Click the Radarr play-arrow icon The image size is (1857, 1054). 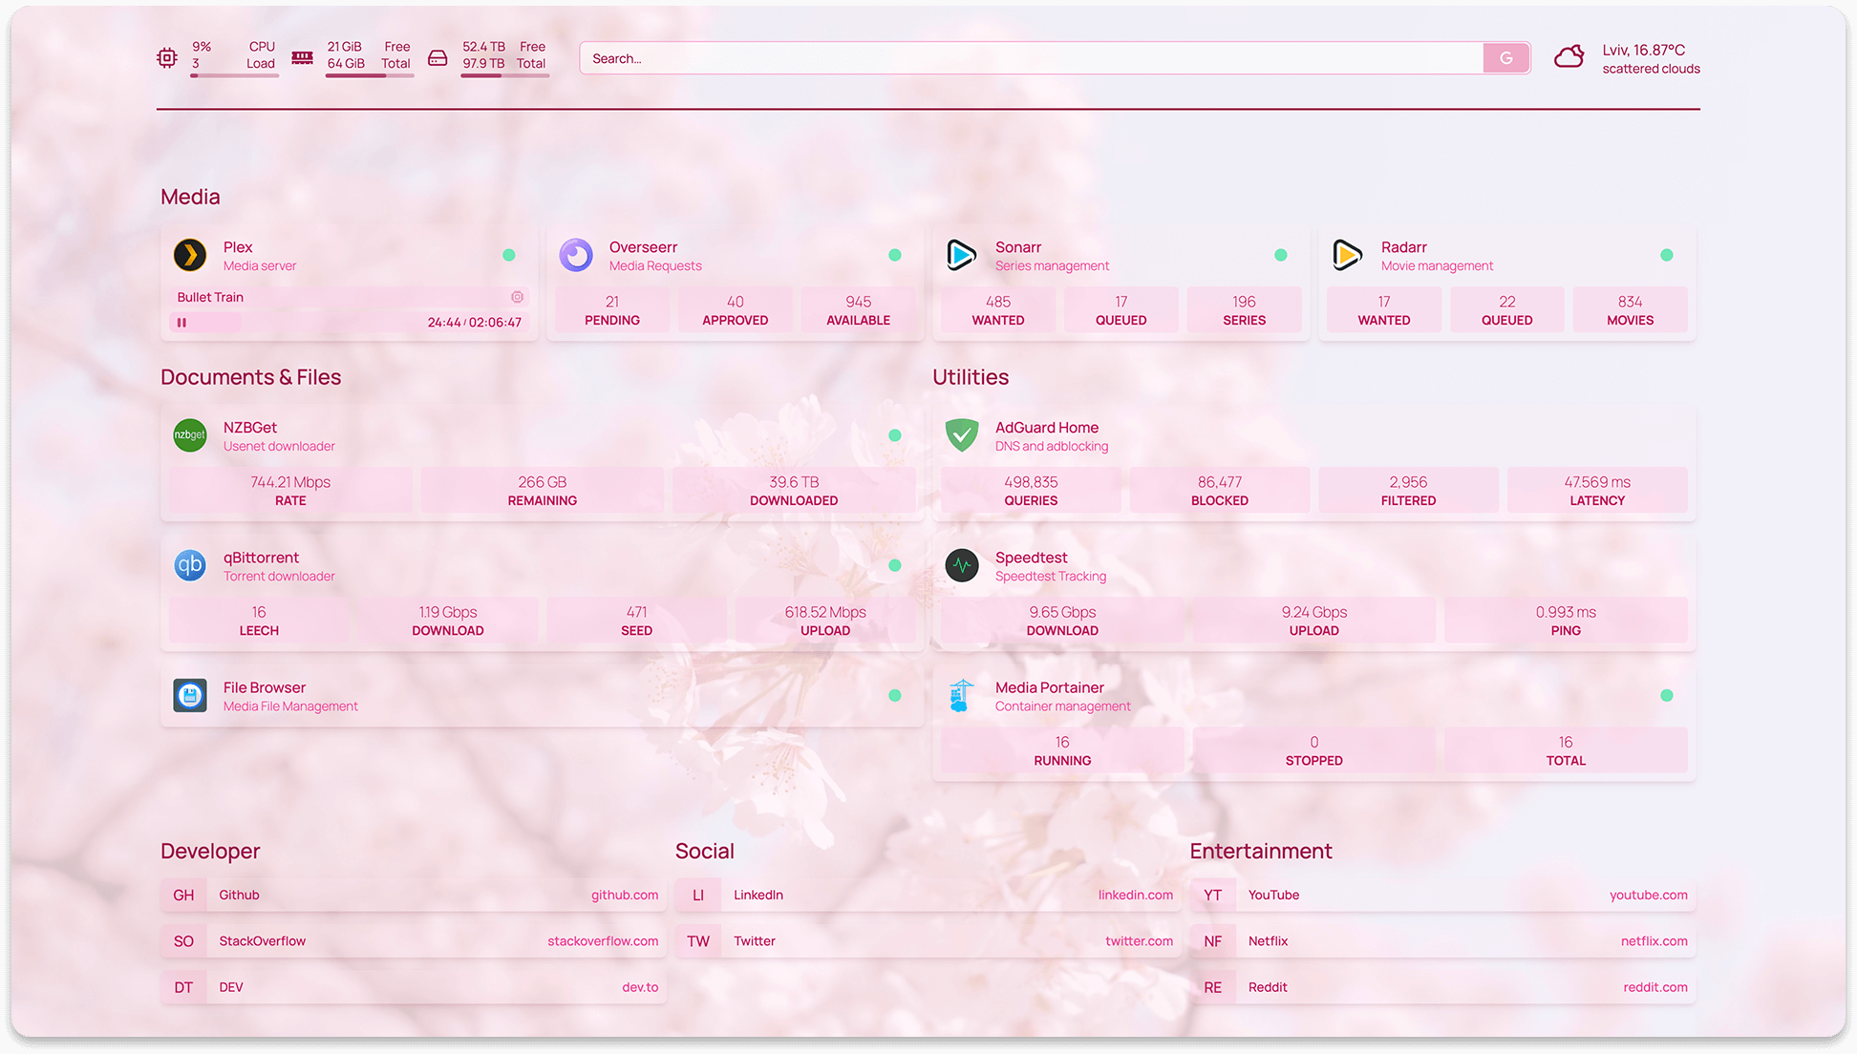(x=1347, y=255)
